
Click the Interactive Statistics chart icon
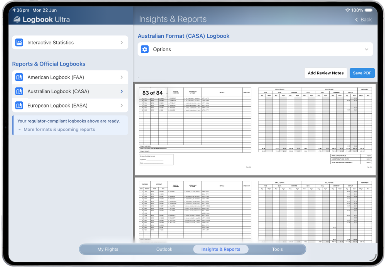coord(19,42)
